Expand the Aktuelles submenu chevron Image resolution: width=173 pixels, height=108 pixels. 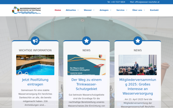click(x=78, y=10)
